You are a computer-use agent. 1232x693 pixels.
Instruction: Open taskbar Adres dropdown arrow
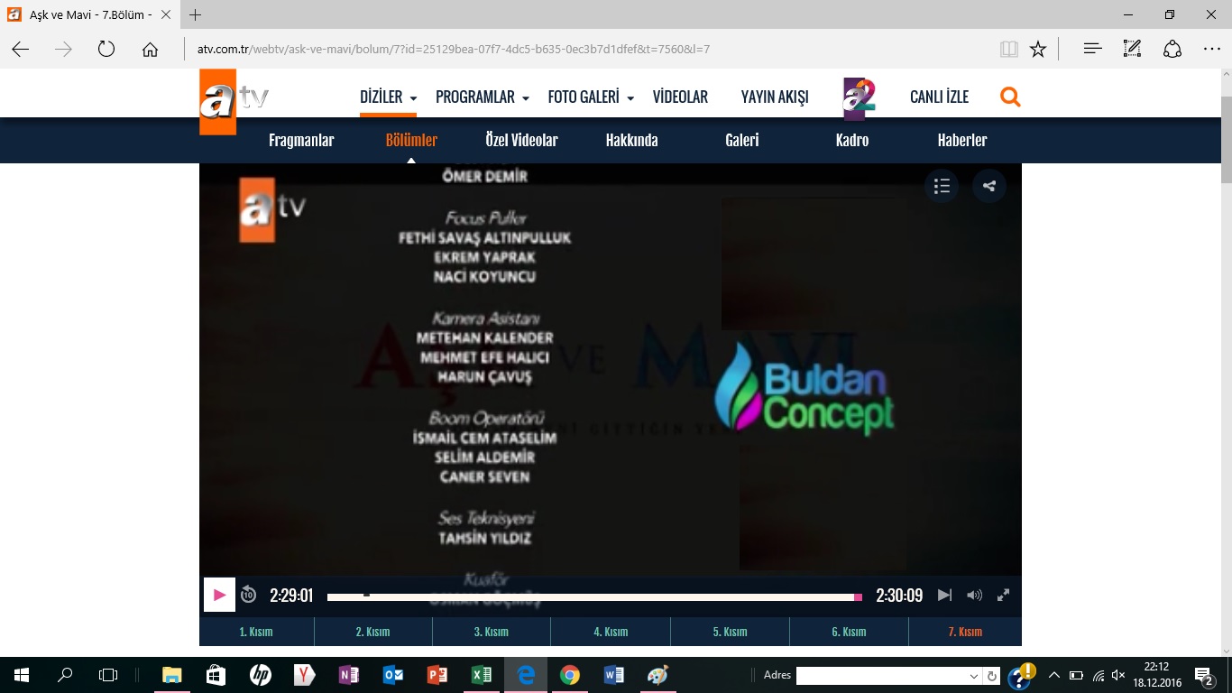tap(973, 676)
